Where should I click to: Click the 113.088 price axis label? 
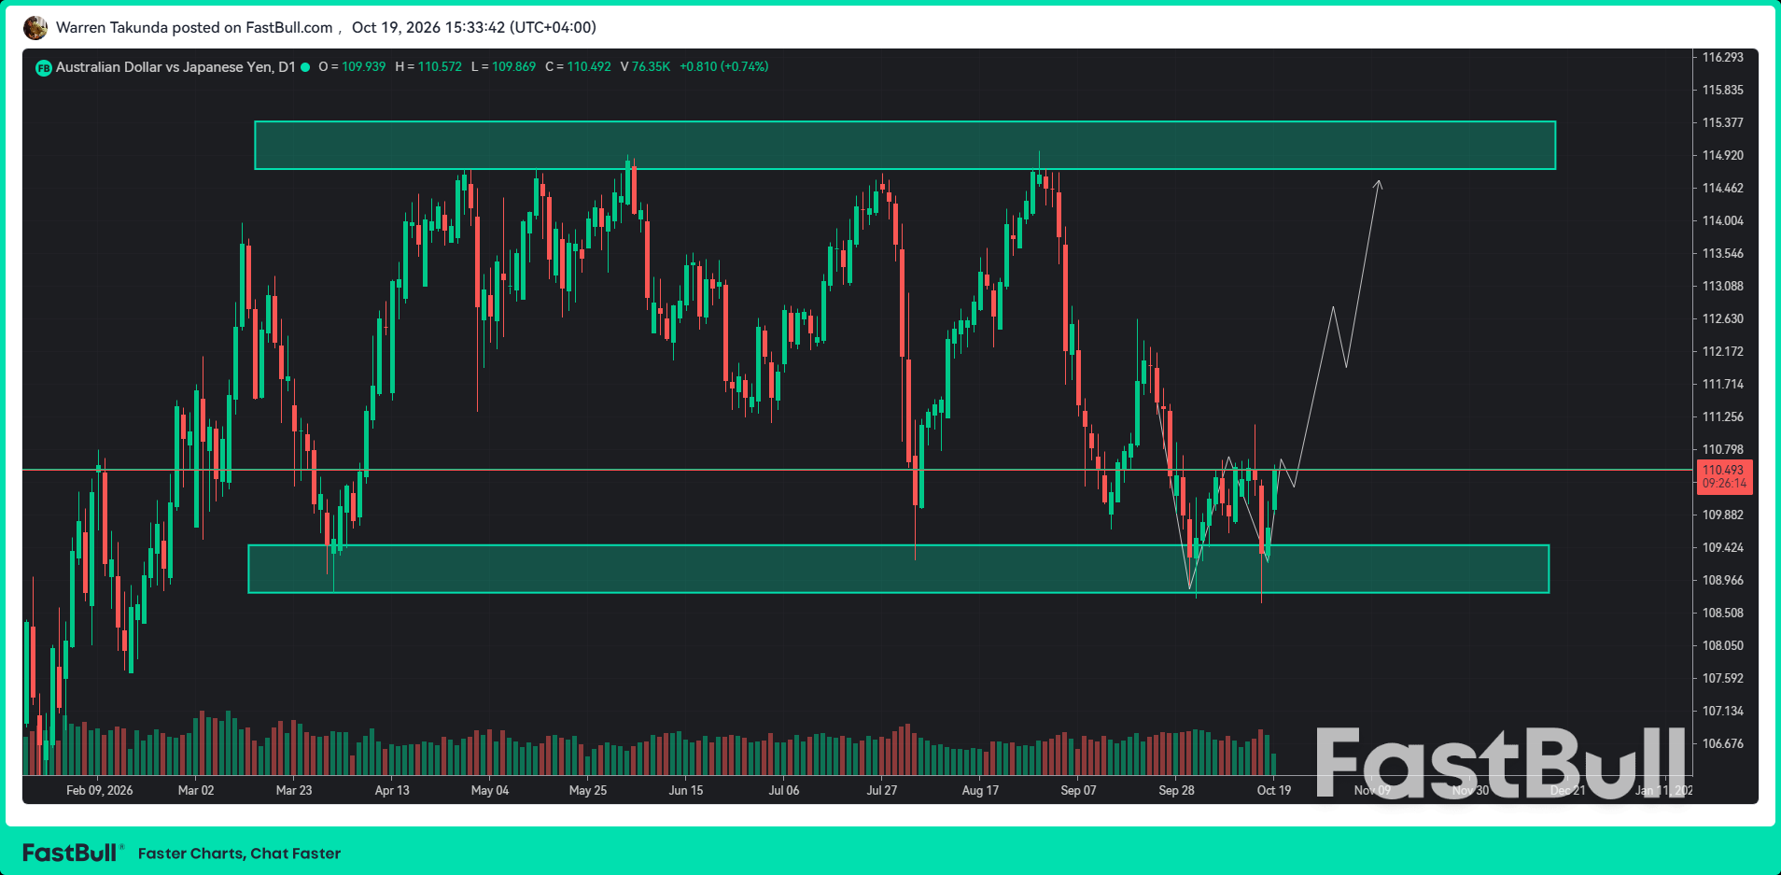click(x=1723, y=286)
